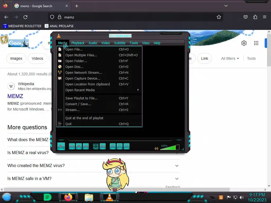Toggle VLC playlist button
Viewport: 271px width, 203px height.
click(113, 146)
